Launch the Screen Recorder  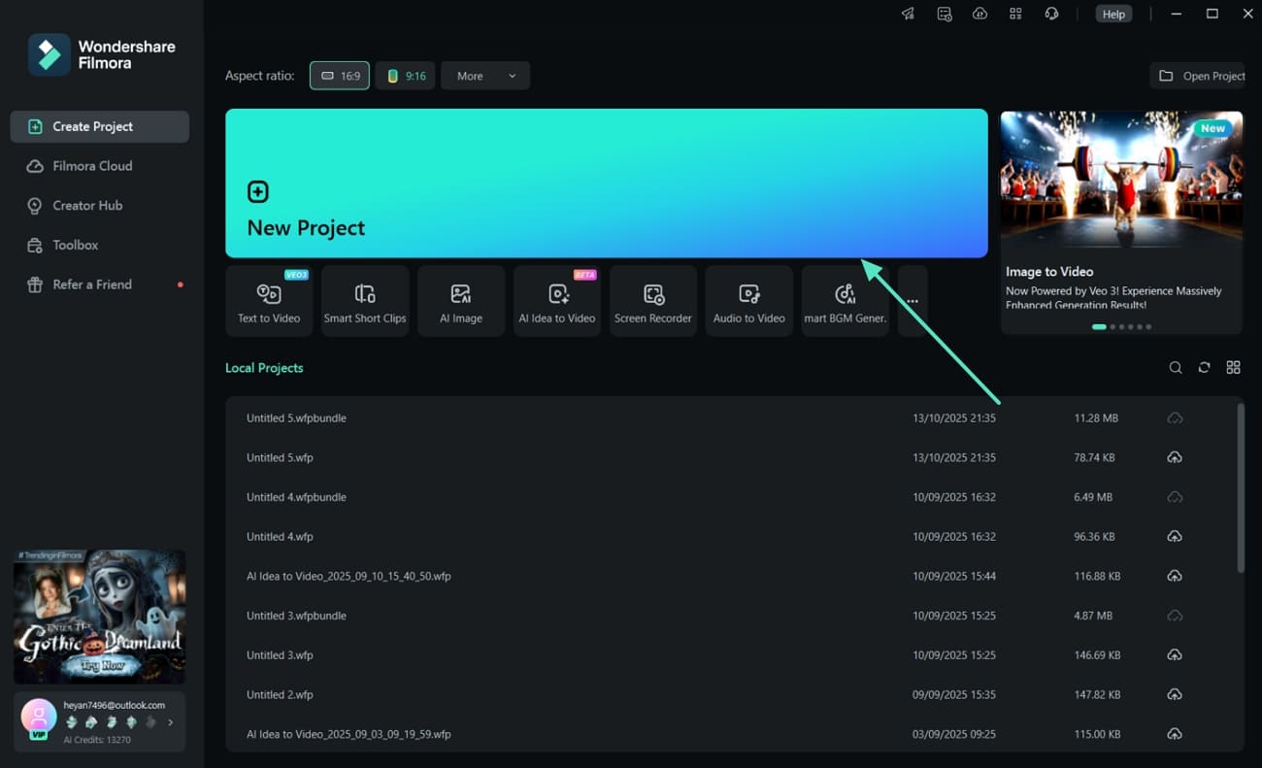653,301
